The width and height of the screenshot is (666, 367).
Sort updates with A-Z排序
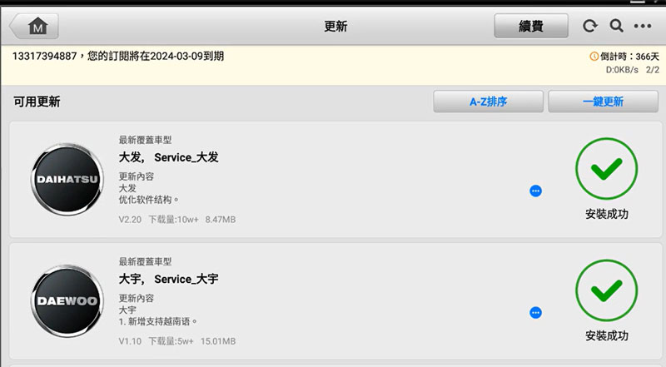coord(488,102)
